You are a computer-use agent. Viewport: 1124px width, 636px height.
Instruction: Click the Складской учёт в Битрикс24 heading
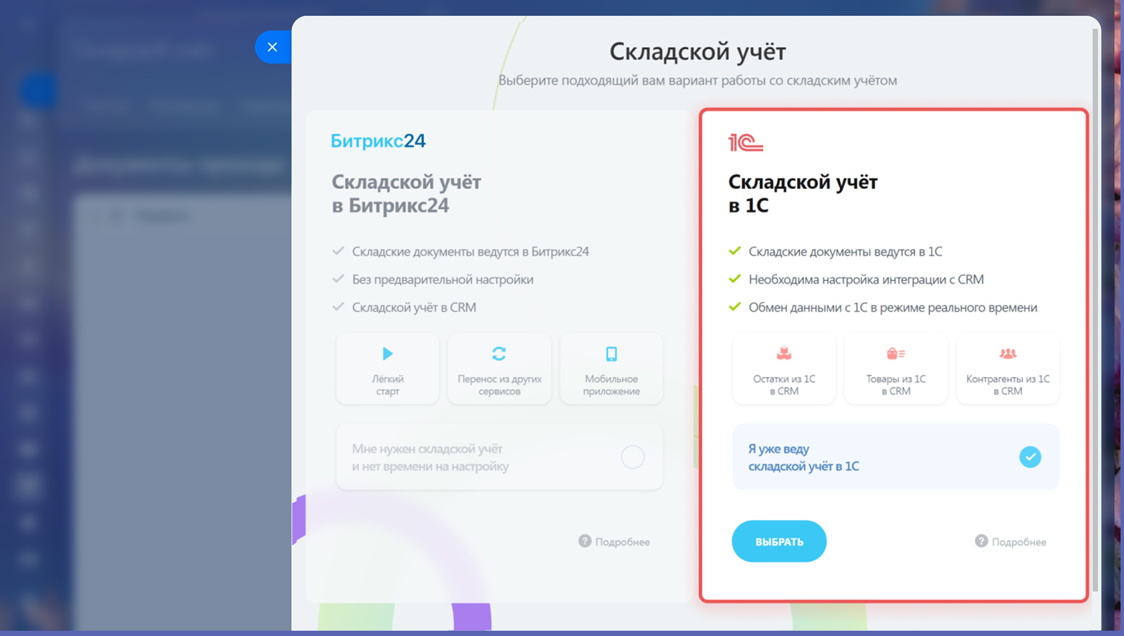pyautogui.click(x=406, y=193)
